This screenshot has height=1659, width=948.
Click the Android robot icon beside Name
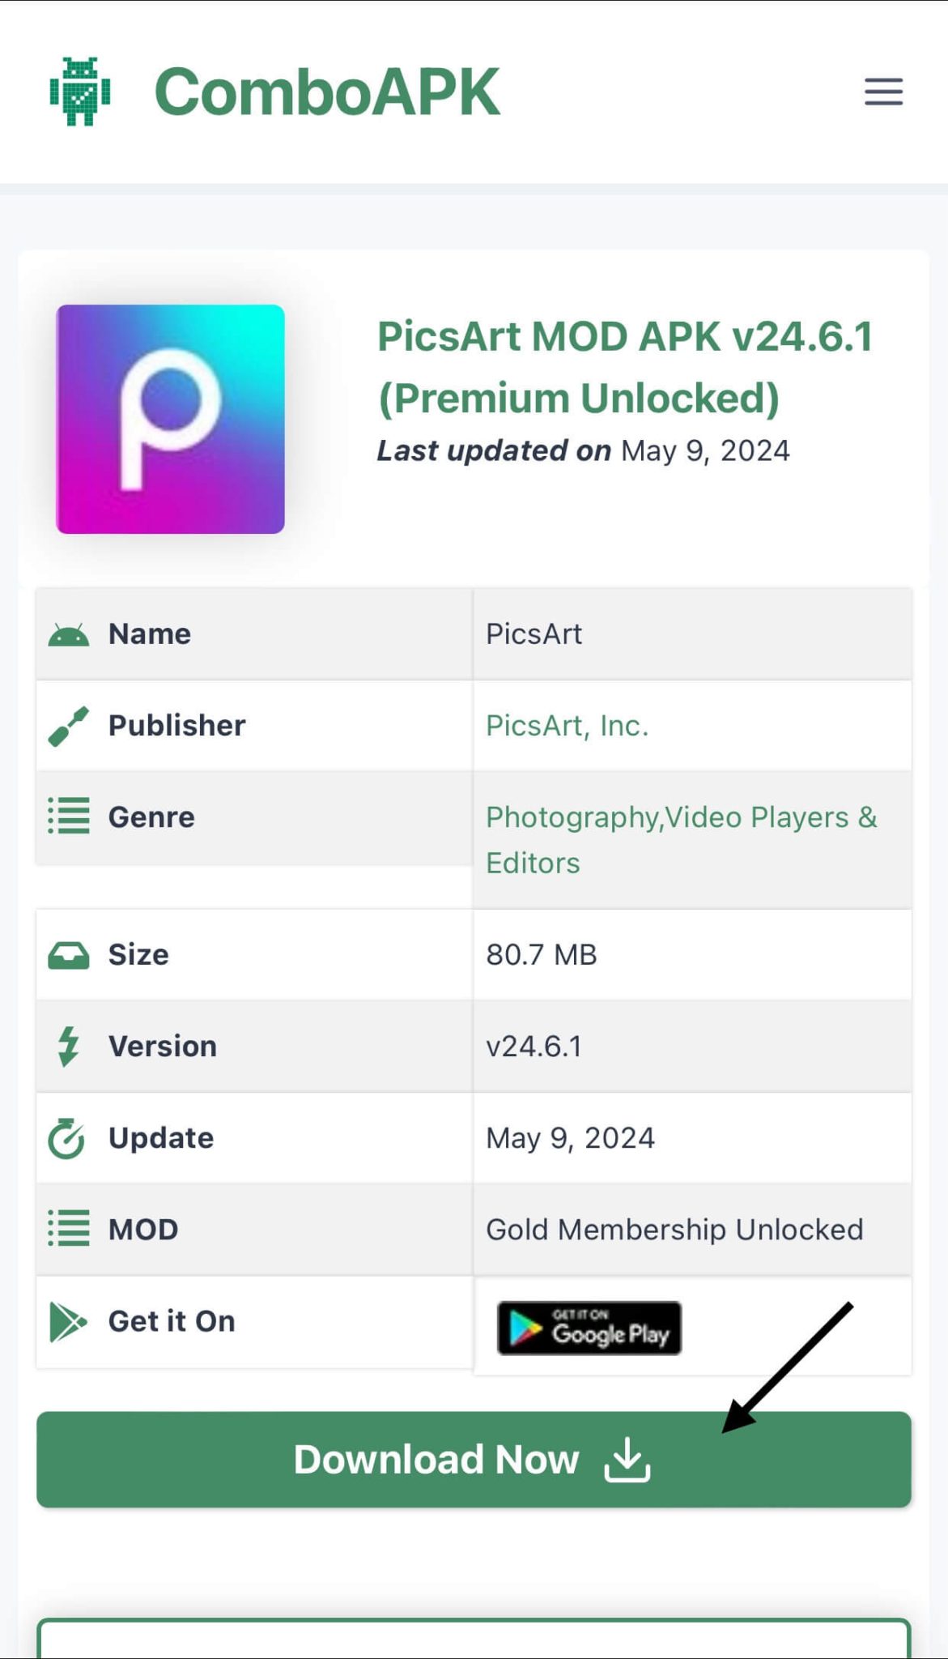[x=69, y=633]
